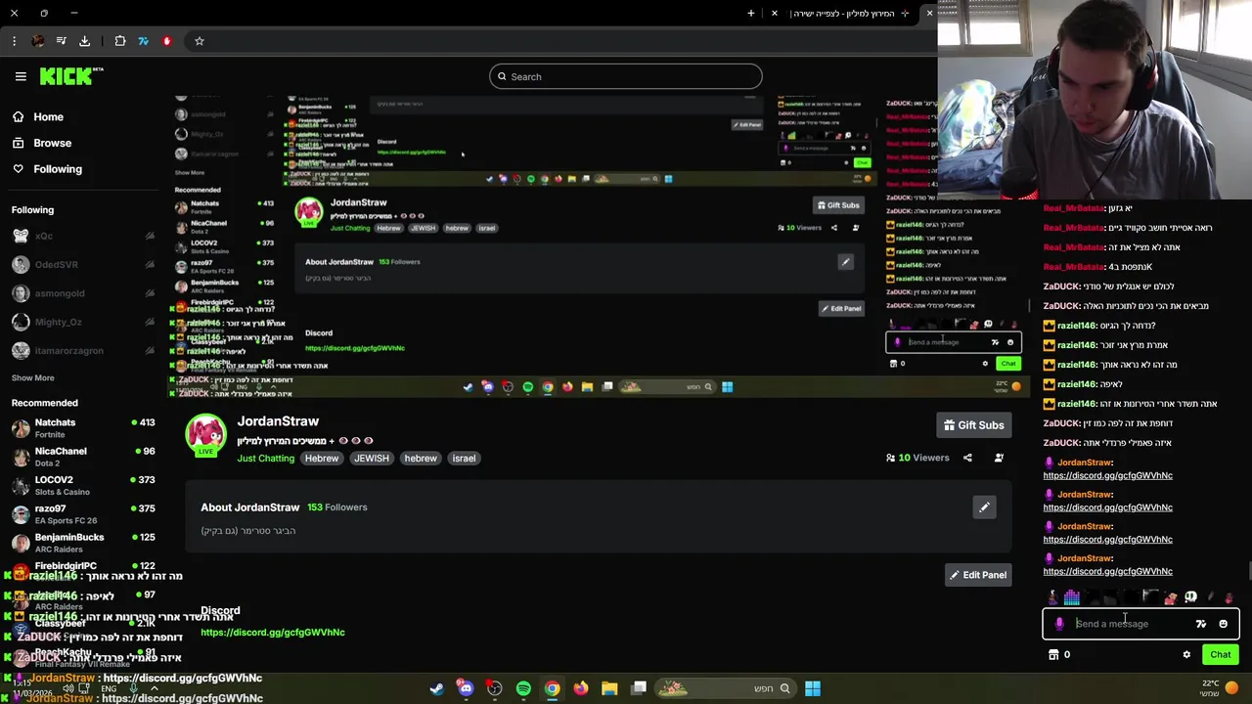Select the rainbow equalizer emote in quick emotes
This screenshot has width=1252, height=704.
pyautogui.click(x=1072, y=596)
